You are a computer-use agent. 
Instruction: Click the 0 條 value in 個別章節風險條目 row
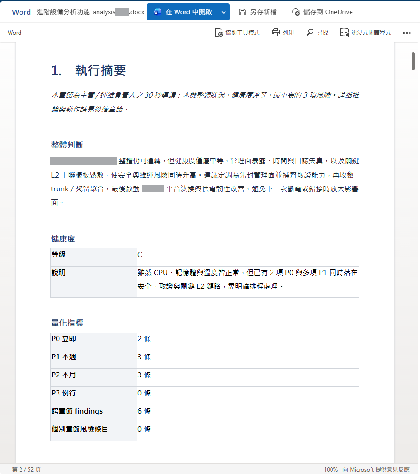144,429
